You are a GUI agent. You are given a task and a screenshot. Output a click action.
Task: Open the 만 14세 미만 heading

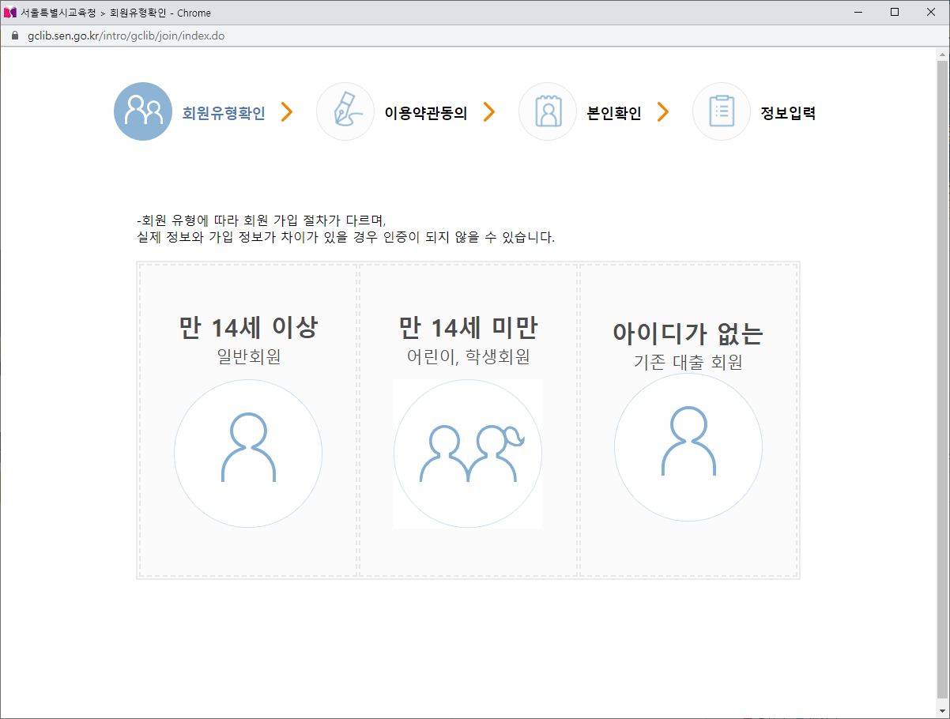tap(468, 327)
